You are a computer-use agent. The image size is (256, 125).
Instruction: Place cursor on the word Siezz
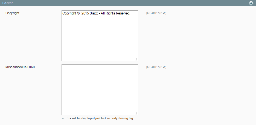[94, 13]
